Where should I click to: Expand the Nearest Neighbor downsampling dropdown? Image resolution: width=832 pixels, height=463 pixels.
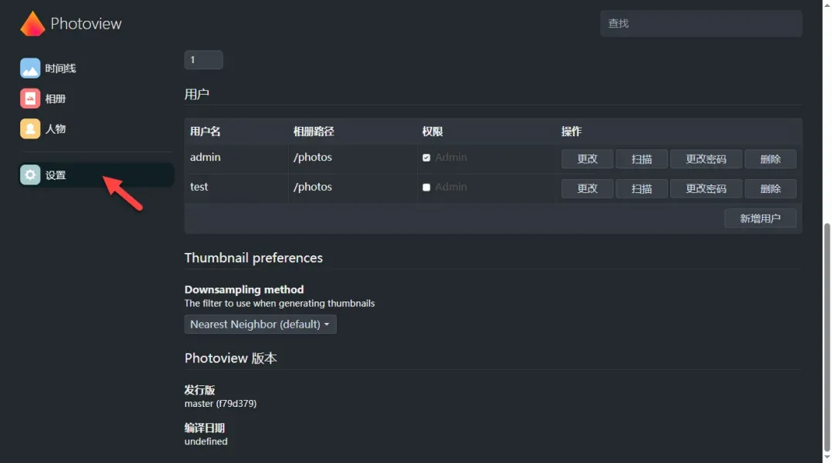tap(260, 325)
